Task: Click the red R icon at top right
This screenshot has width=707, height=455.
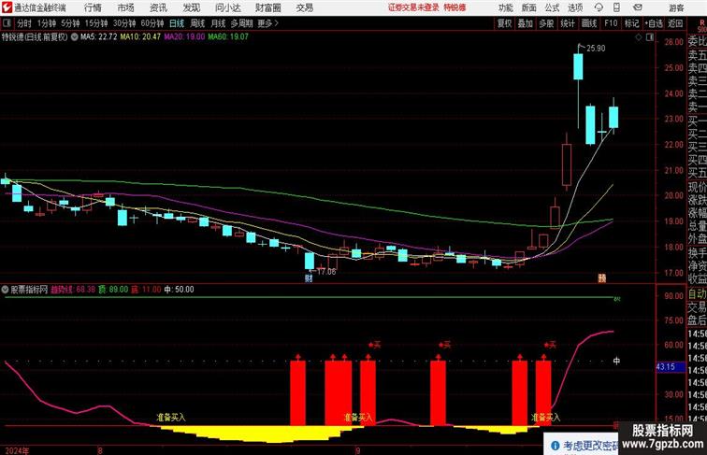Action: click(702, 23)
